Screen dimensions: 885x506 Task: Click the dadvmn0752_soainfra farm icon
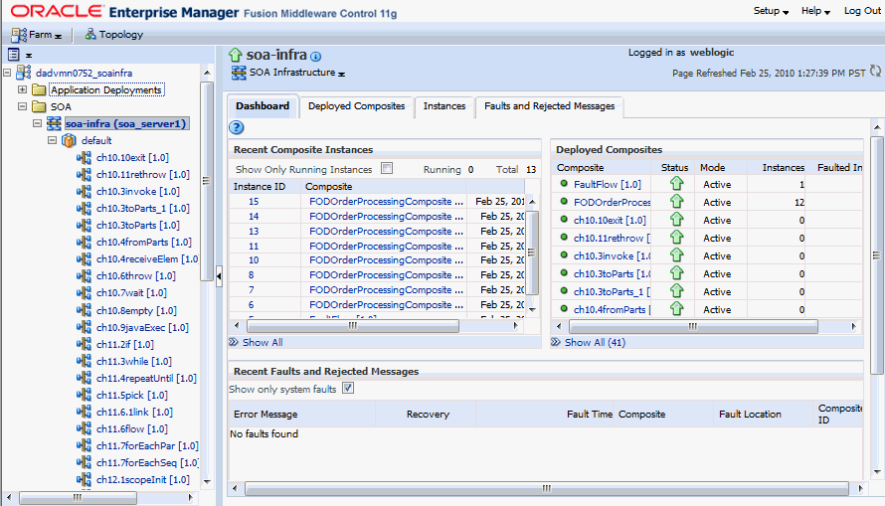[x=24, y=73]
